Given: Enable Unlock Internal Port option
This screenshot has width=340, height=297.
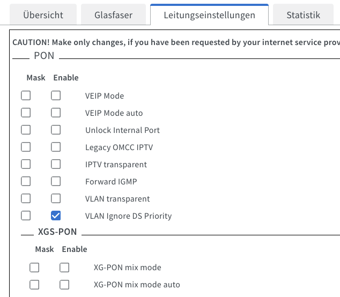Looking at the screenshot, I should click(56, 130).
